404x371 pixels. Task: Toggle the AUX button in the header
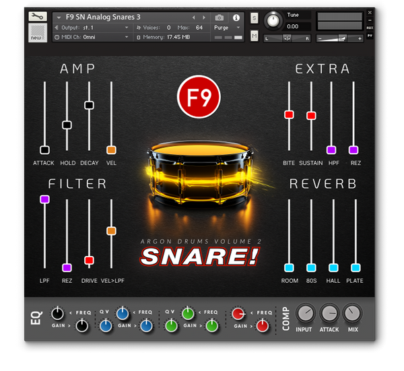(370, 28)
